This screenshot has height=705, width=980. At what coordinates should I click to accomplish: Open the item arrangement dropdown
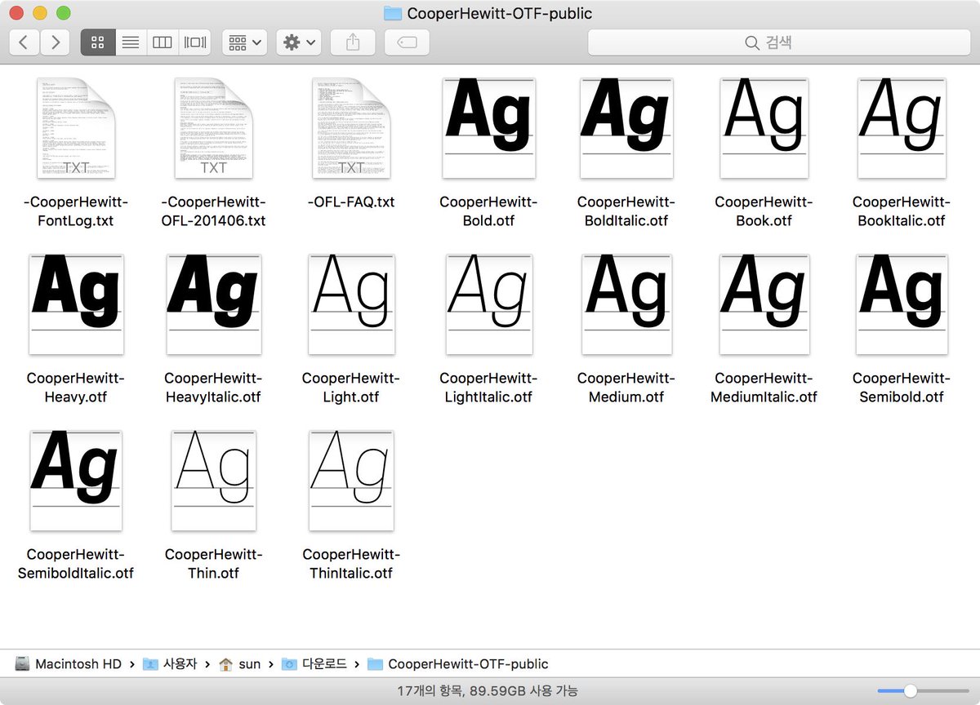pos(244,42)
